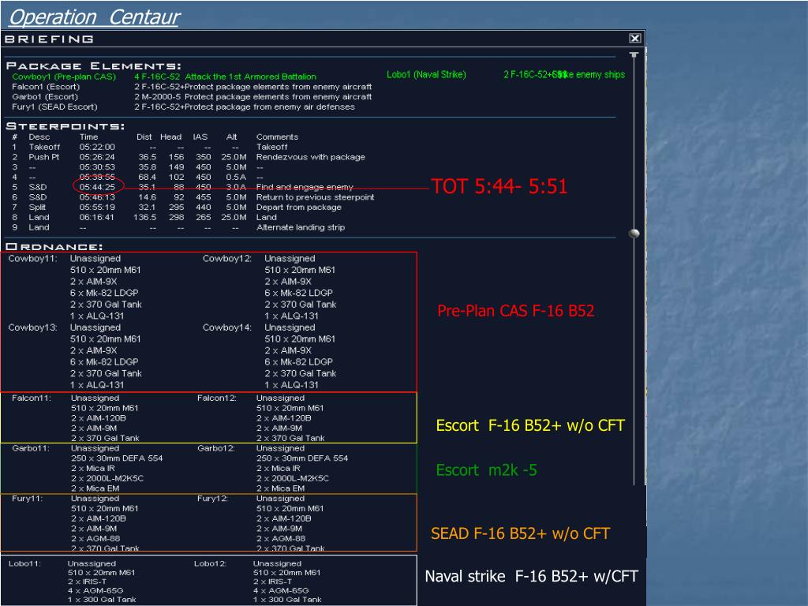Click 'Return to previous steerpoint' comment
808x606 pixels.
click(x=315, y=196)
